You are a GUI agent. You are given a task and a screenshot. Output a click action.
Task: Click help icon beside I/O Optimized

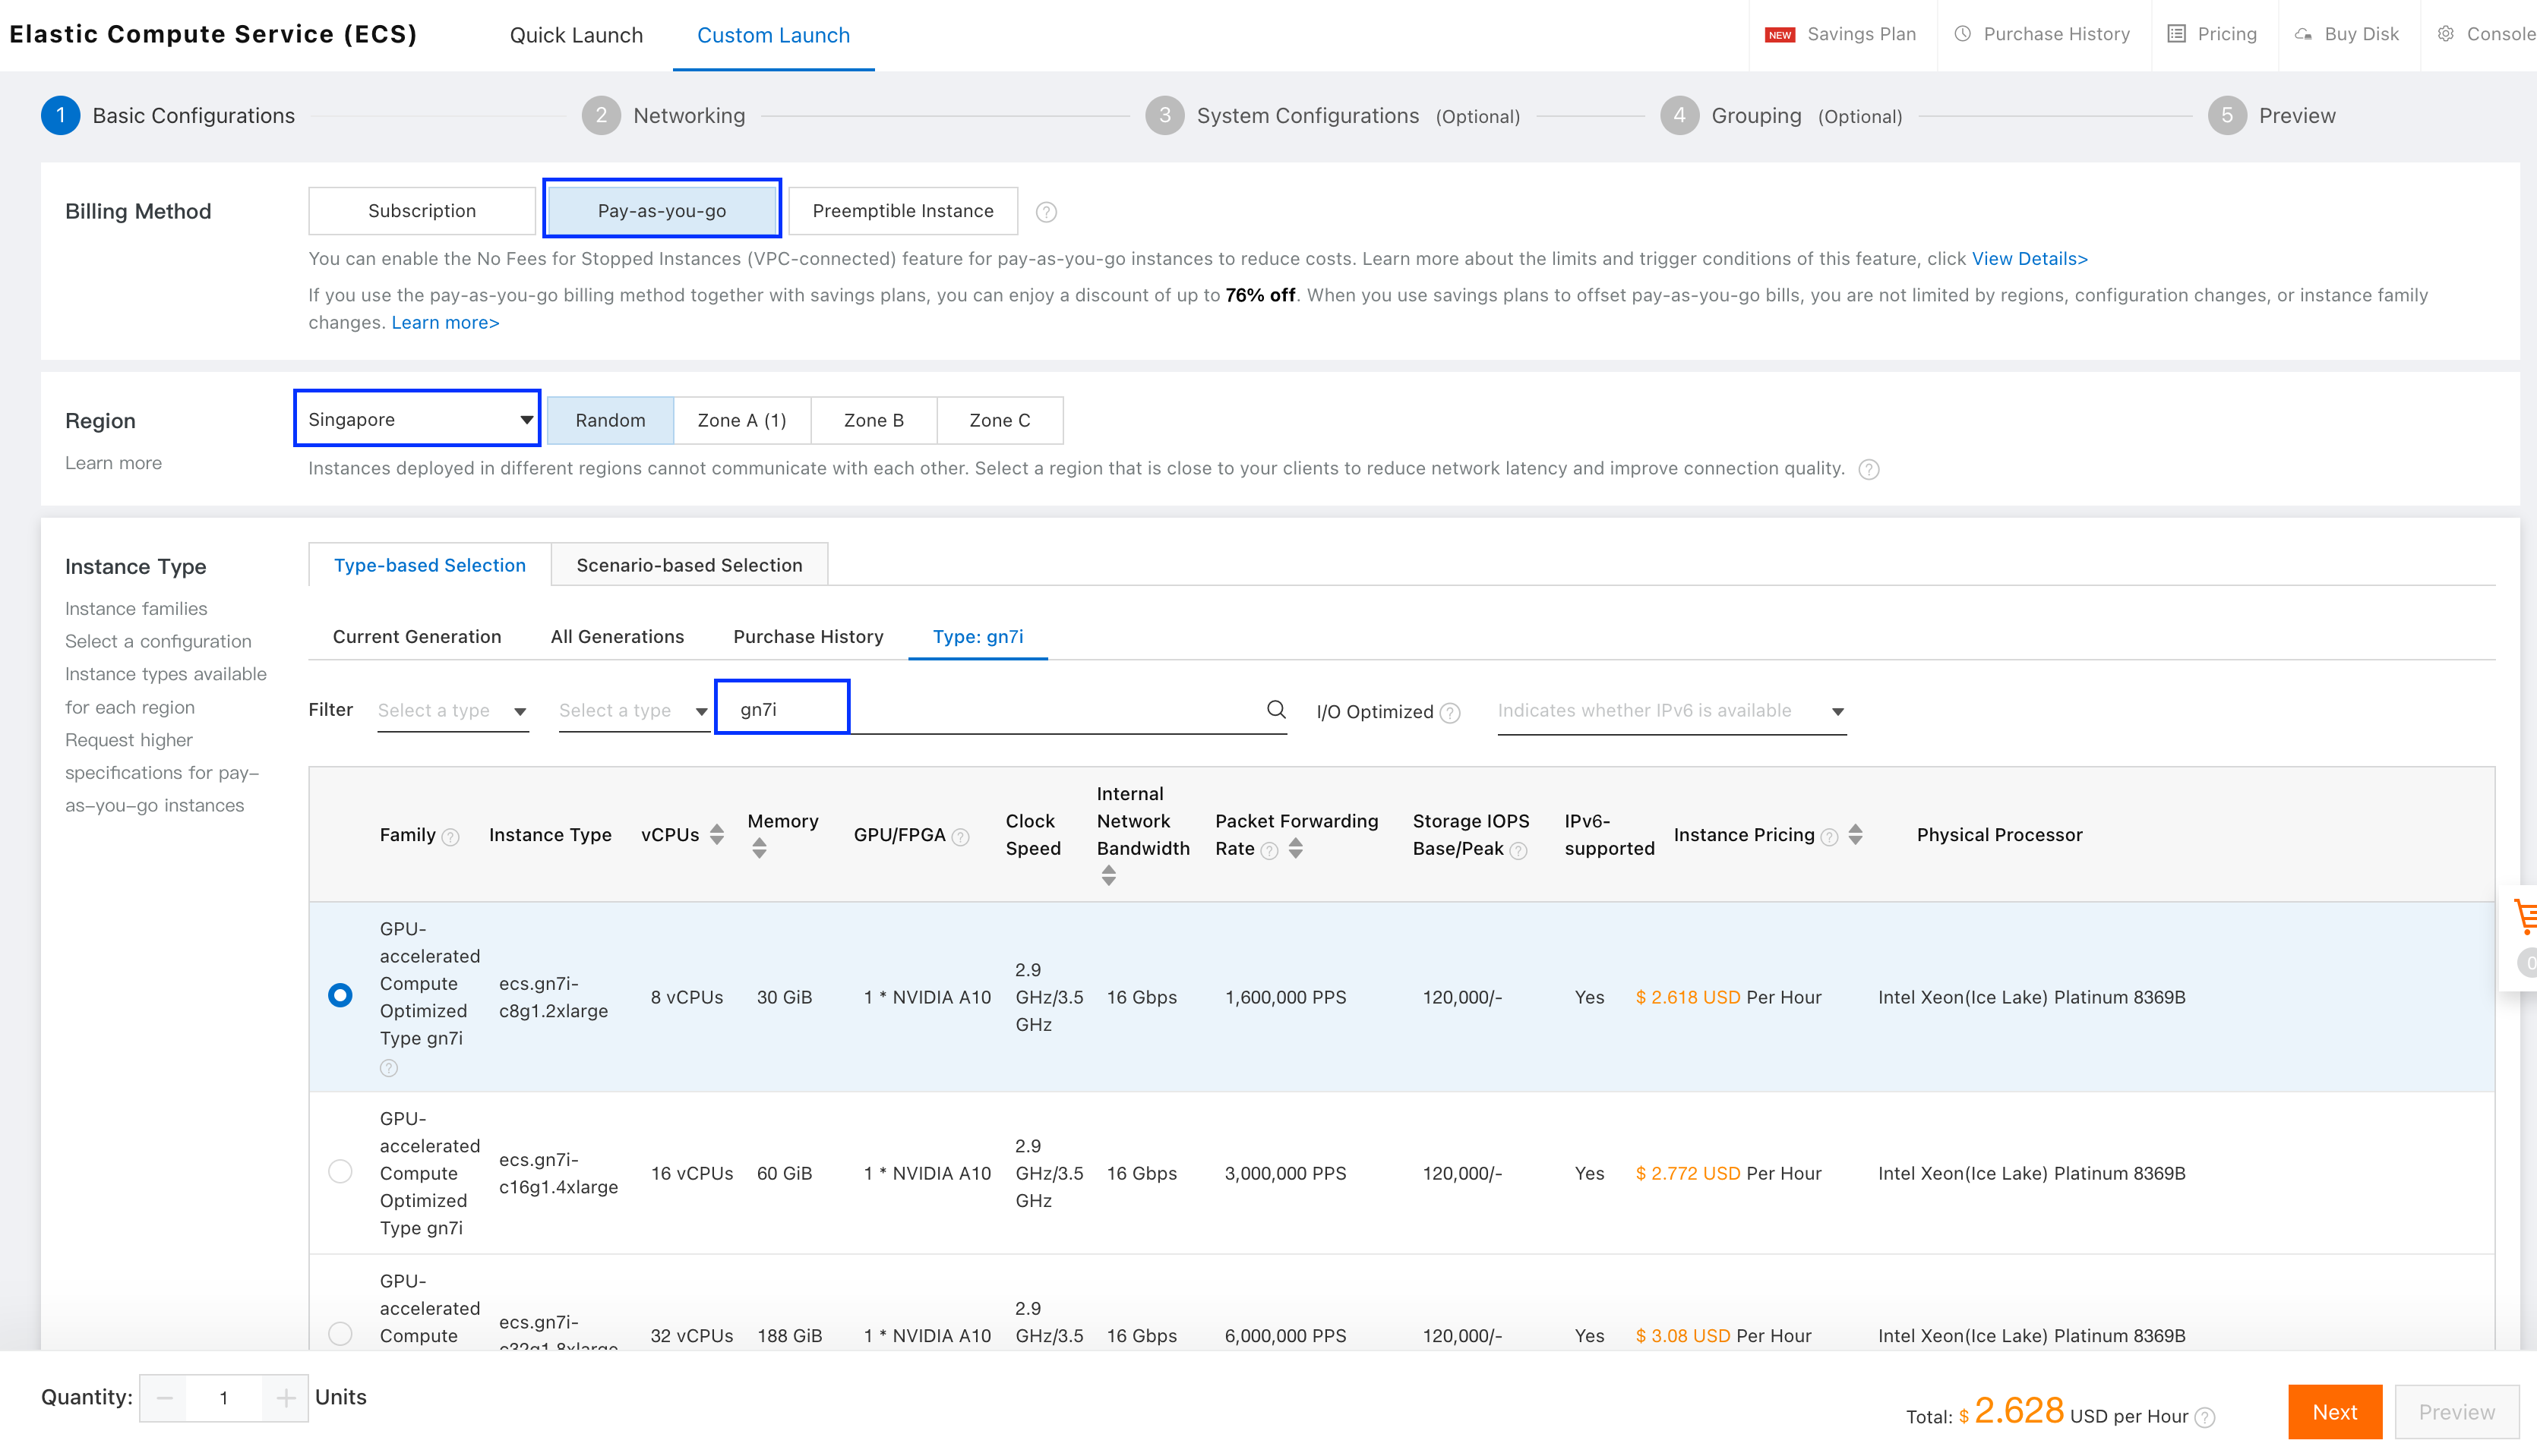point(1449,713)
